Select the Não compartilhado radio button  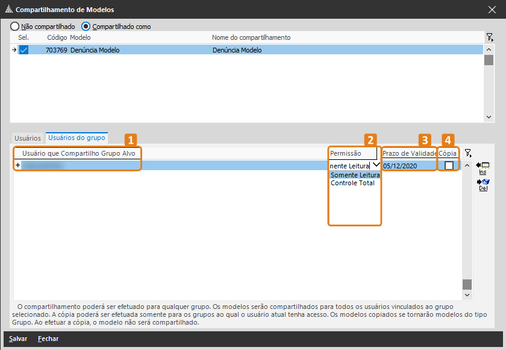[x=14, y=27]
